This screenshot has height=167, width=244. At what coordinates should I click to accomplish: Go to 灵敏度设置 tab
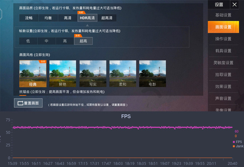point(223,63)
